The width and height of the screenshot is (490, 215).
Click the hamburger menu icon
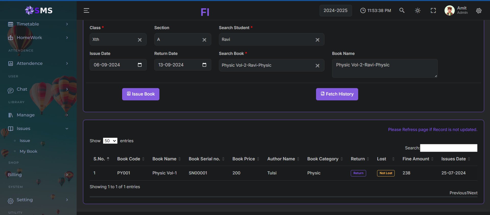(86, 10)
